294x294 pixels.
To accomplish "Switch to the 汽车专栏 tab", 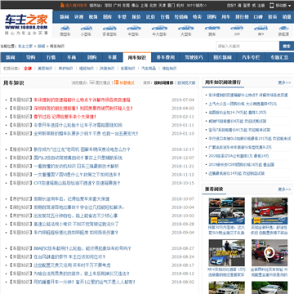I will (x=251, y=57).
